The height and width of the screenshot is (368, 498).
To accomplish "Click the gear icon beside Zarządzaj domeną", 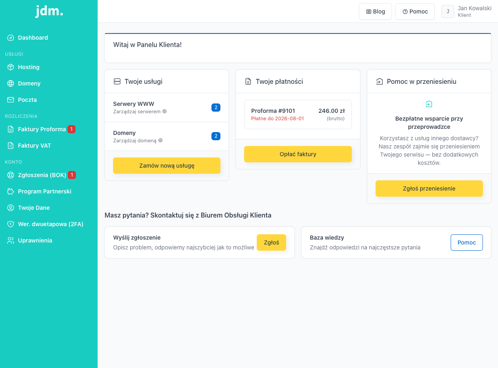I will tap(160, 140).
